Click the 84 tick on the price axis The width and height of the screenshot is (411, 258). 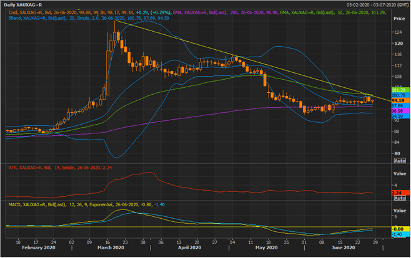(397, 143)
